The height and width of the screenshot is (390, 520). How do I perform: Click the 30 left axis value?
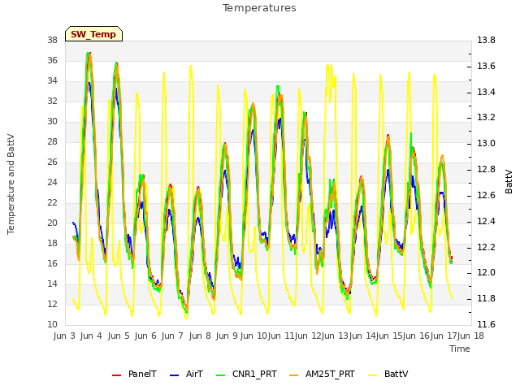[x=52, y=122]
